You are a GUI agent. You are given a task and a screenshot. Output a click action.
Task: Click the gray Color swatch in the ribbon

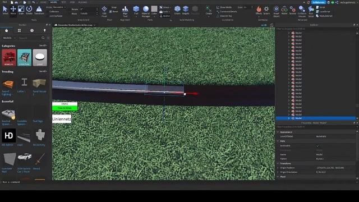154,9
